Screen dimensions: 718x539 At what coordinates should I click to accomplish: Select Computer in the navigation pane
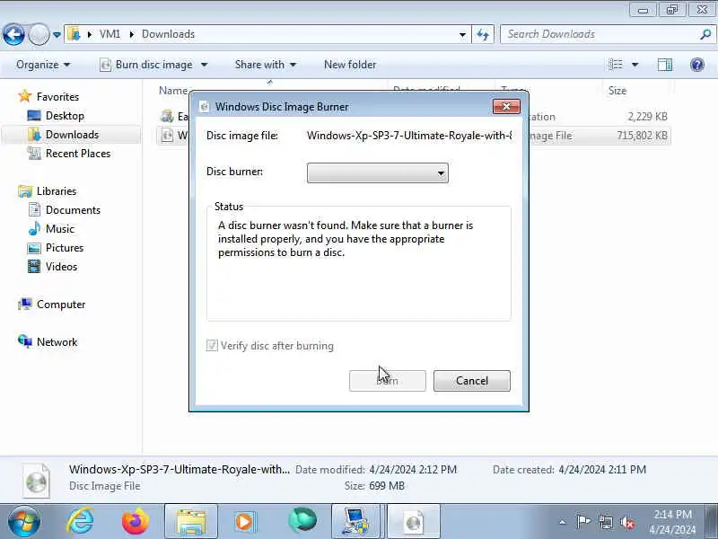[x=60, y=305]
